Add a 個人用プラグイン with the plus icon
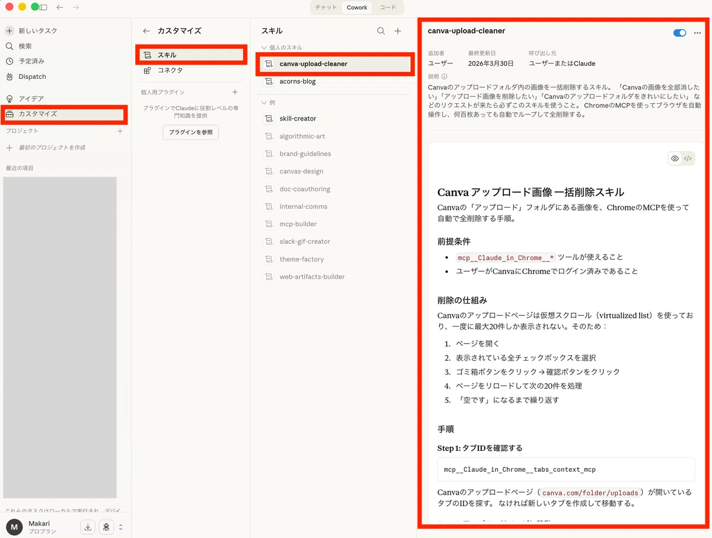Viewport: 712px width, 538px height. point(235,92)
